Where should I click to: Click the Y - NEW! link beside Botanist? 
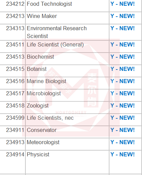click(123, 69)
